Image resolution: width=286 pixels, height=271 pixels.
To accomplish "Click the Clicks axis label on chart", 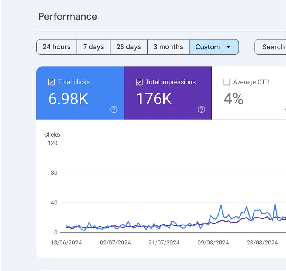I will (x=52, y=135).
